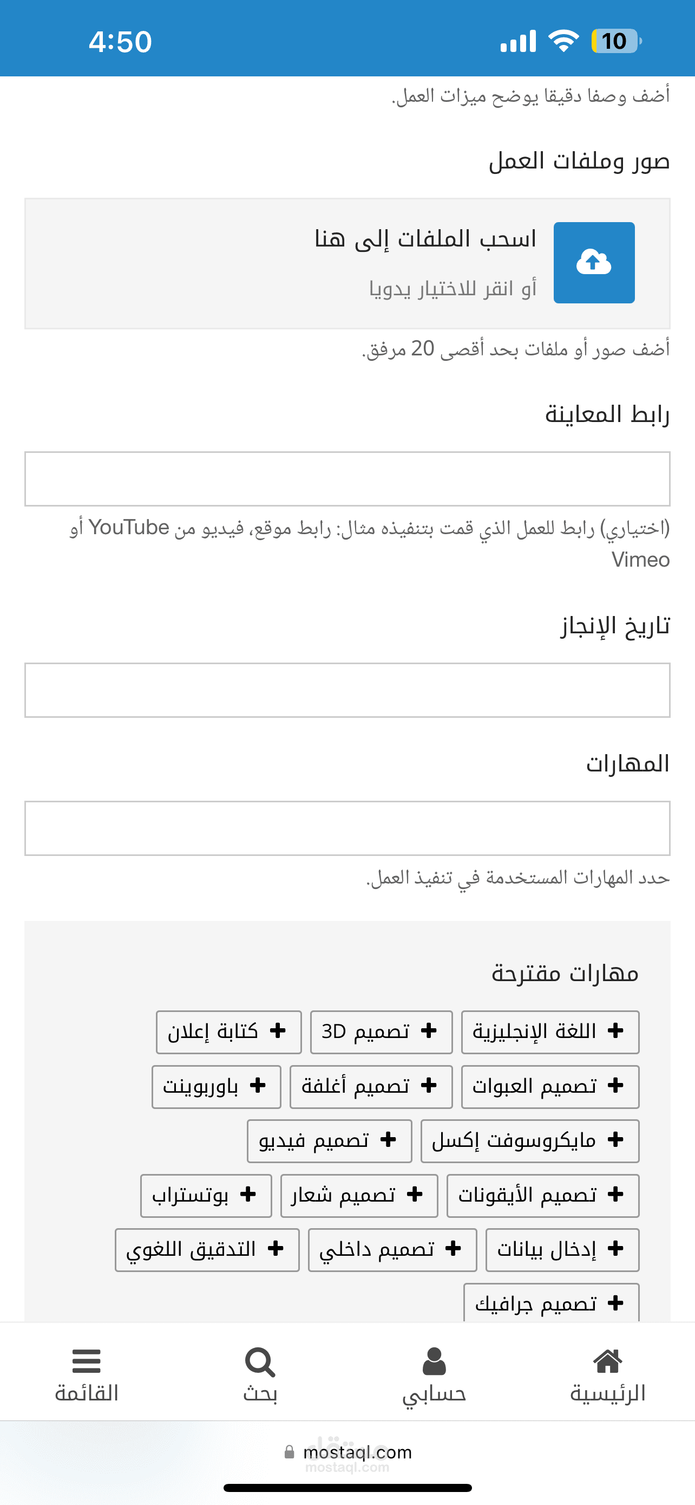The height and width of the screenshot is (1505, 695).
Task: Open the الرئيسية home tab
Action: tap(607, 1374)
